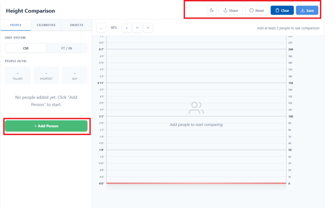Screen dimensions: 335x208
Task: Select the CM unit system
Action: click(x=26, y=48)
